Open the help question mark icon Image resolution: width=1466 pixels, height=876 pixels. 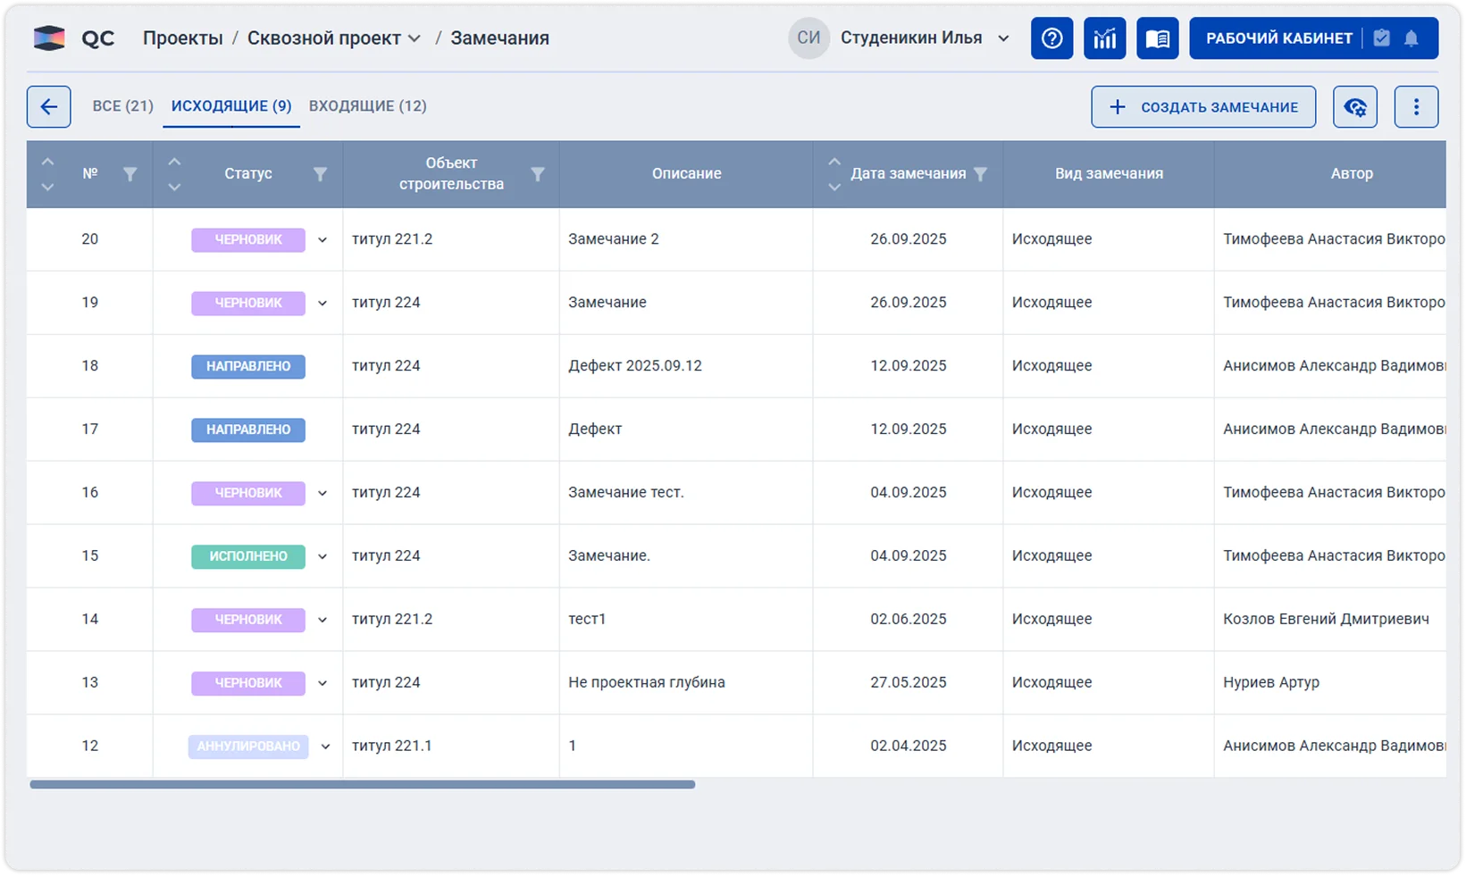1051,38
